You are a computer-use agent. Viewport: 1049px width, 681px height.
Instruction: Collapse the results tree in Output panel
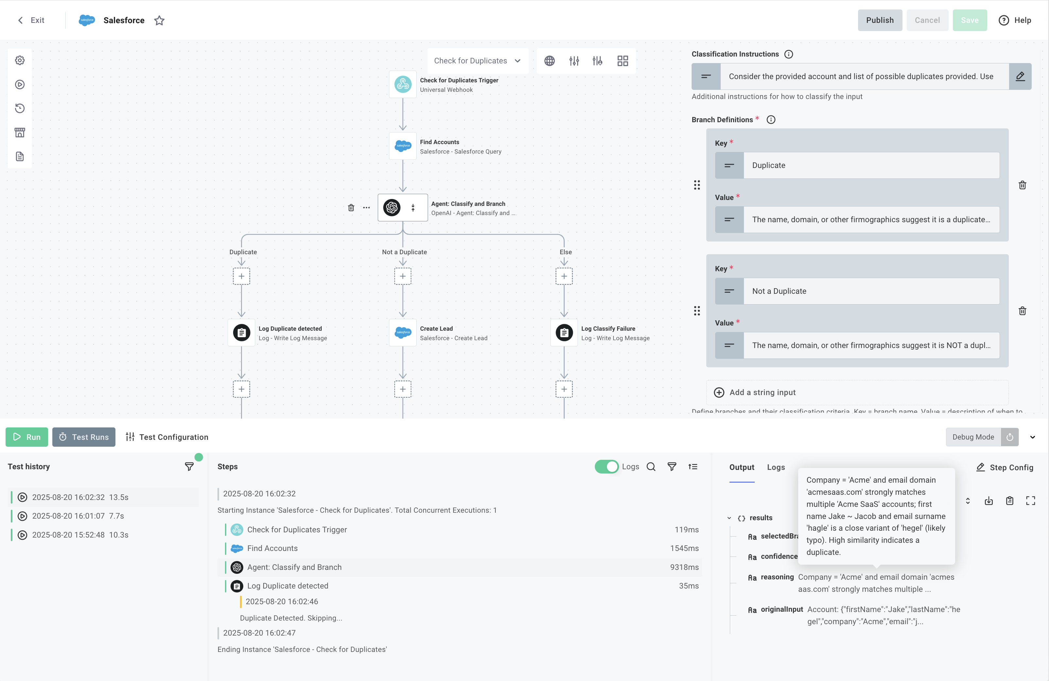tap(729, 518)
